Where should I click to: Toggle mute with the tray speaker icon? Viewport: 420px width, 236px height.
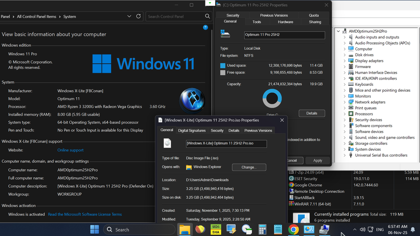[x=362, y=229]
